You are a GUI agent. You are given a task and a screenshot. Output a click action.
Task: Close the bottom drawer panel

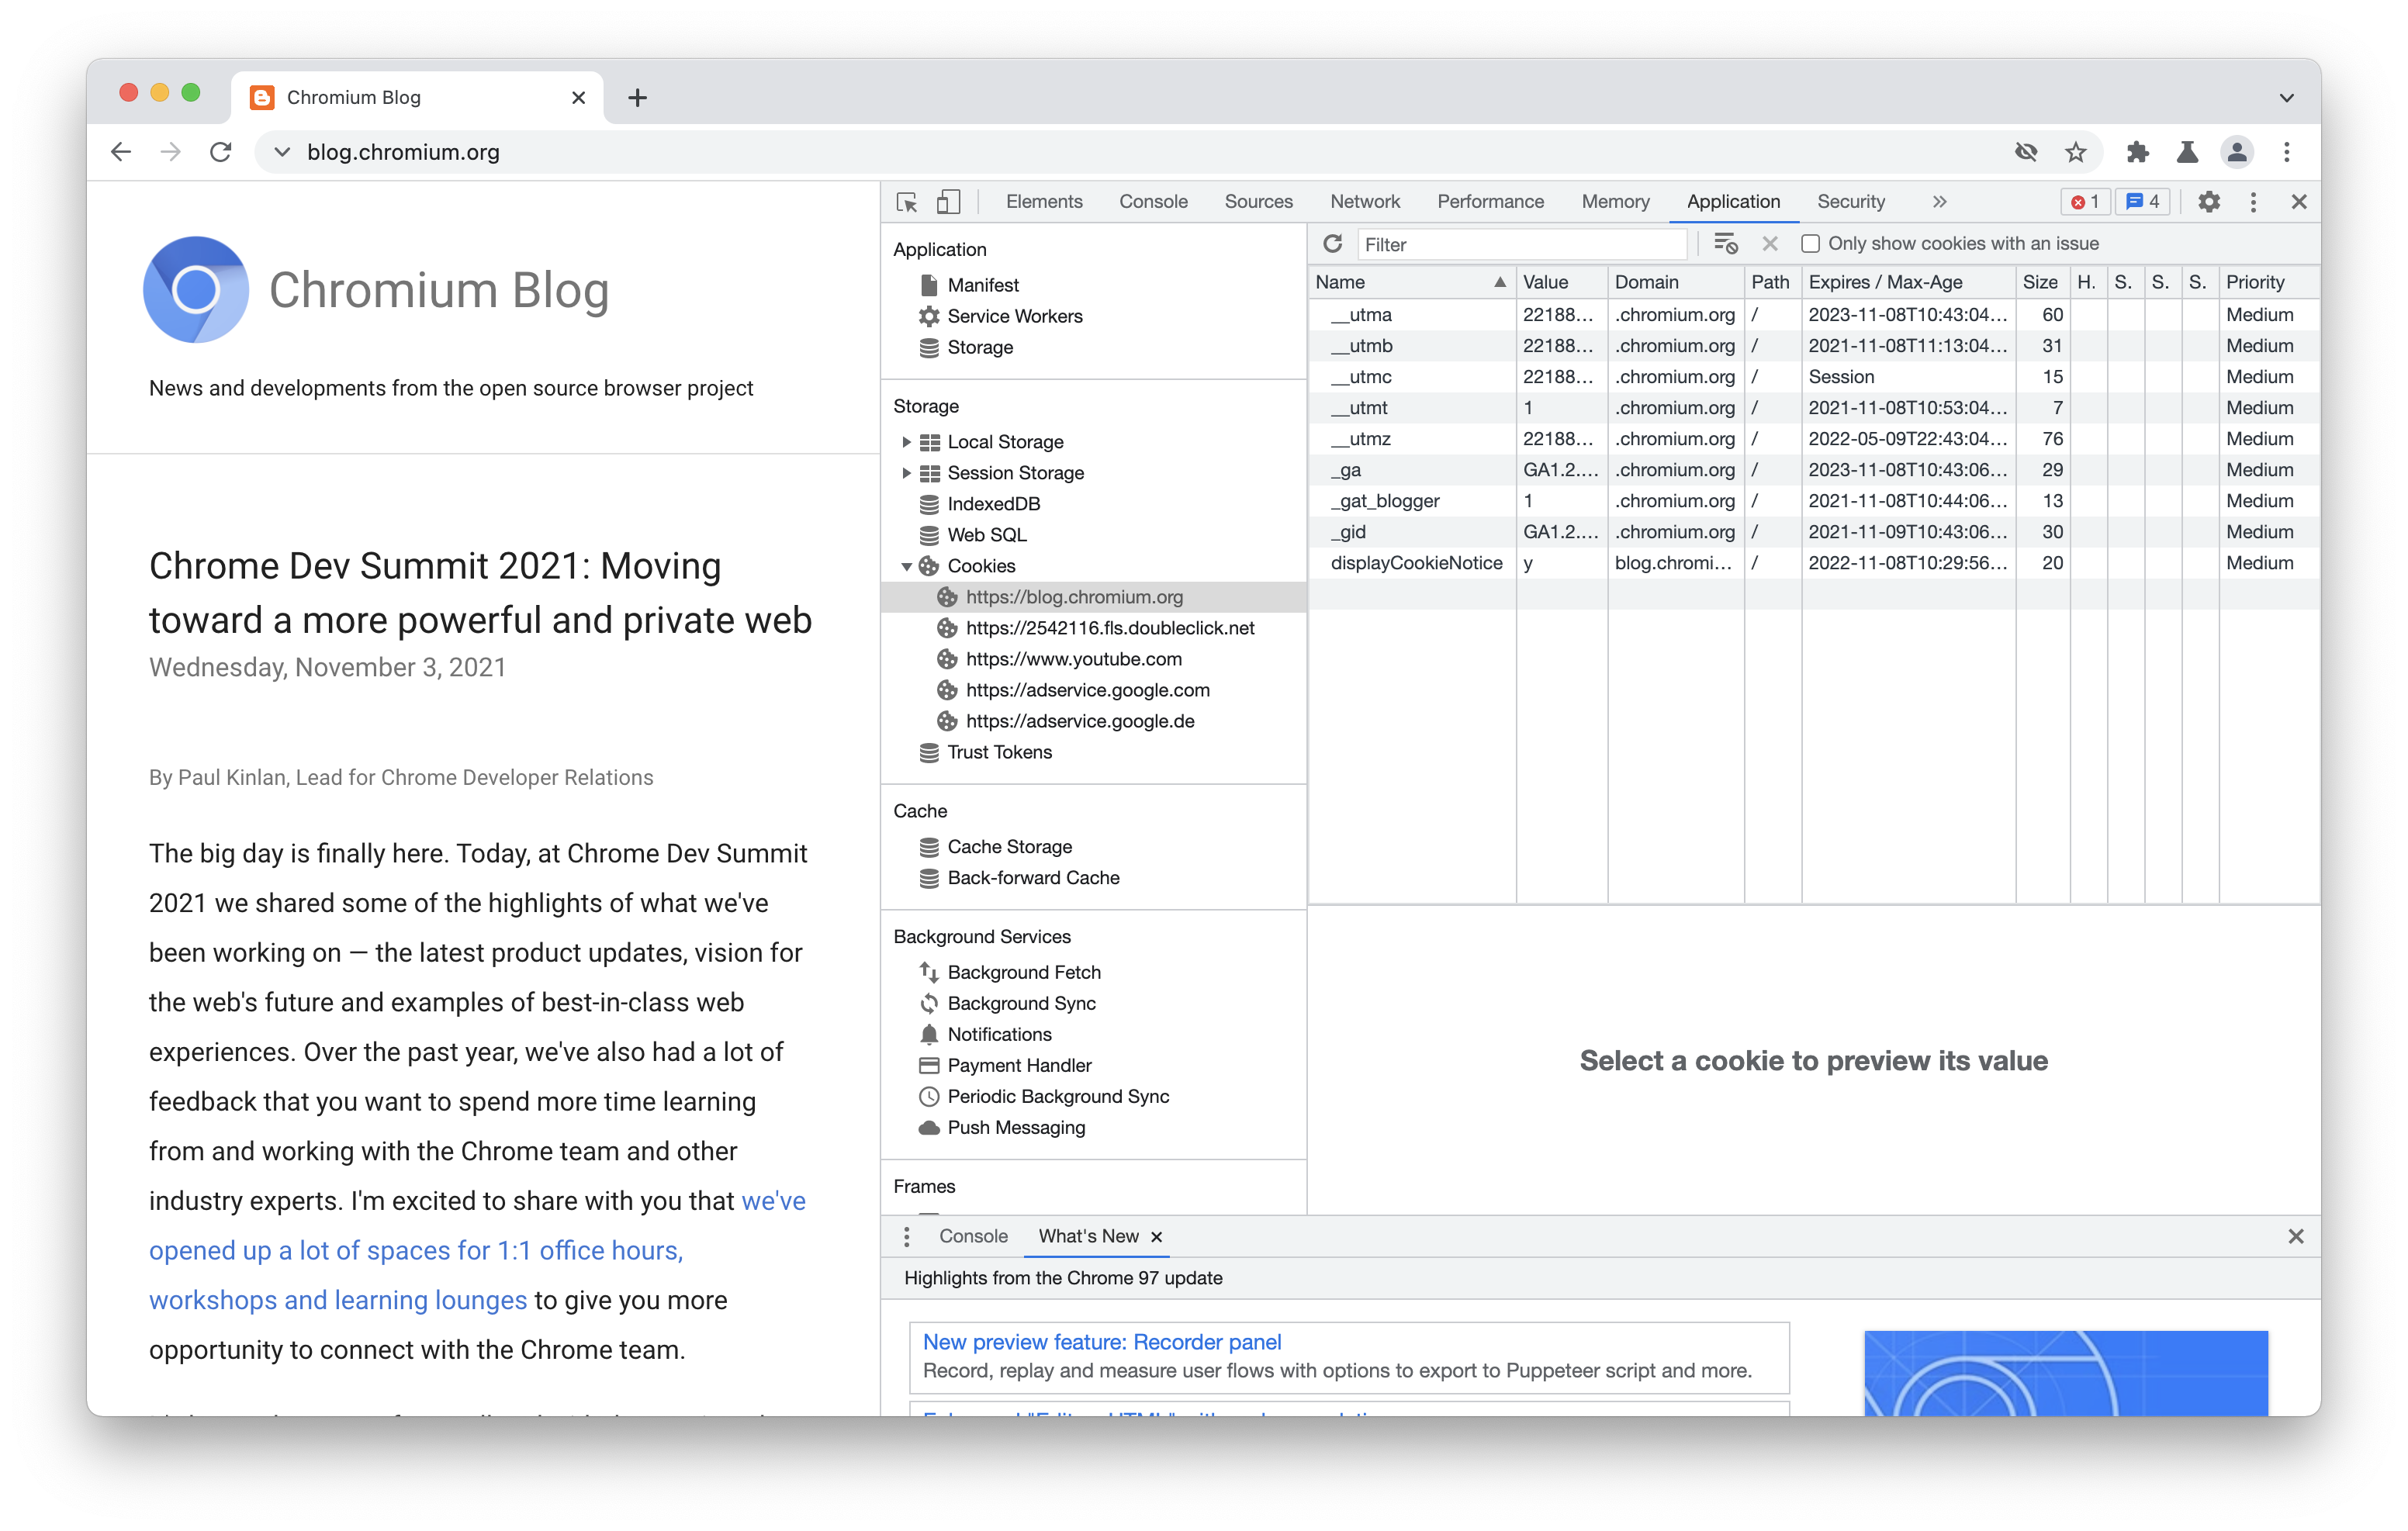2296,1237
